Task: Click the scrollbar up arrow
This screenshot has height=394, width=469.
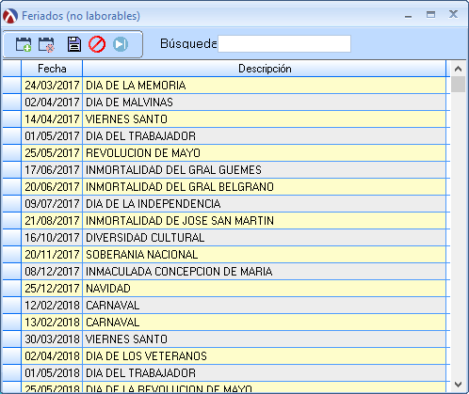Action: coord(458,69)
